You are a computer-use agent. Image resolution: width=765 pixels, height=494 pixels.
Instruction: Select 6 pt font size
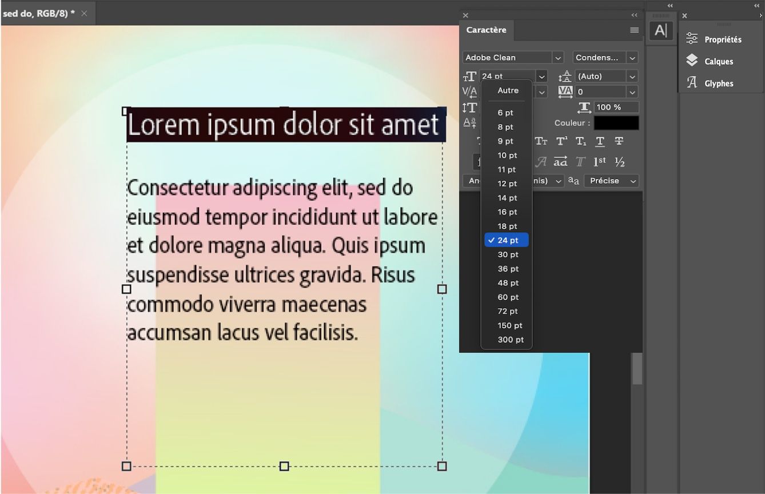pos(507,113)
